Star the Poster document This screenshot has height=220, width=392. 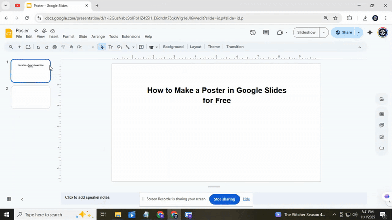[36, 31]
